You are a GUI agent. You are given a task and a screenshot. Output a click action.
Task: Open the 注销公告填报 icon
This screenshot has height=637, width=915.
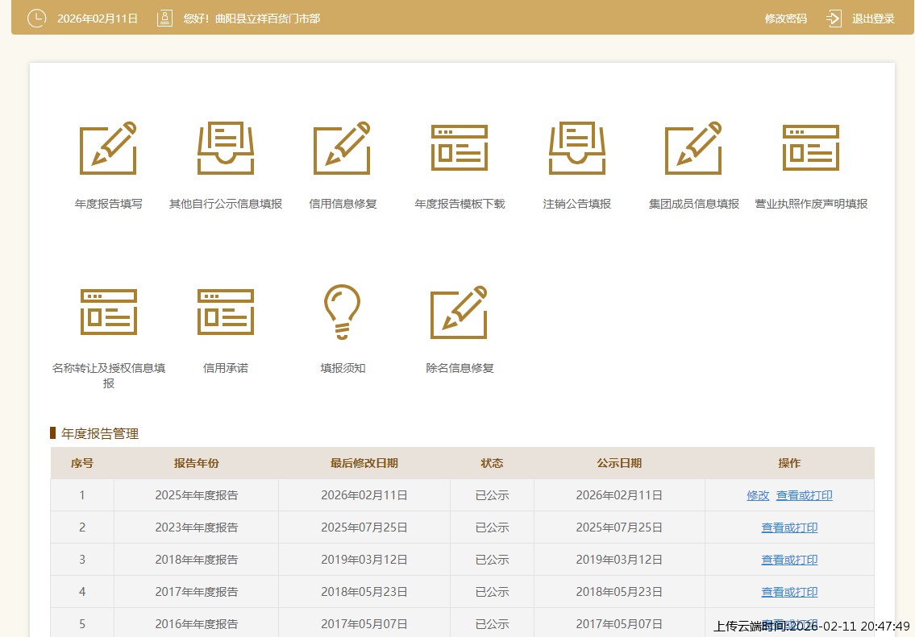tap(576, 149)
